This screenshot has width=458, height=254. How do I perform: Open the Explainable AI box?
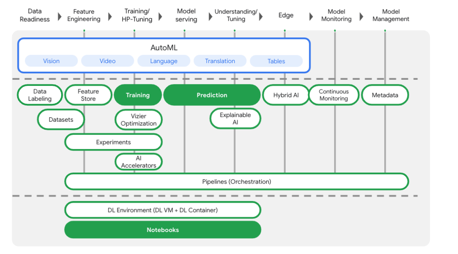pyautogui.click(x=235, y=118)
